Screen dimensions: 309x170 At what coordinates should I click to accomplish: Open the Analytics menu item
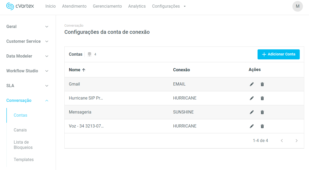click(137, 6)
